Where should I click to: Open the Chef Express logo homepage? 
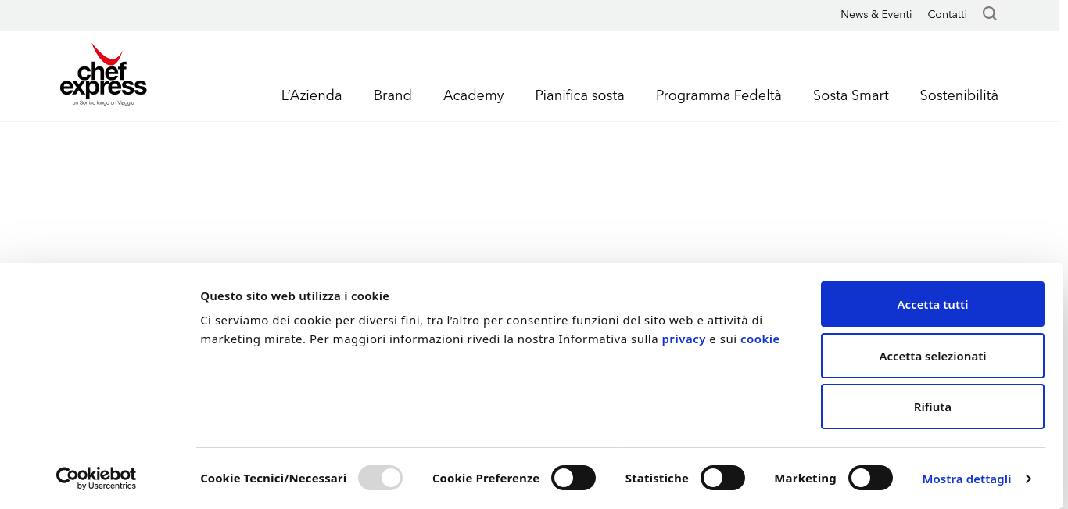103,75
